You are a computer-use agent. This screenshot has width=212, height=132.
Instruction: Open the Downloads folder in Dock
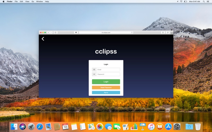tap(189, 127)
